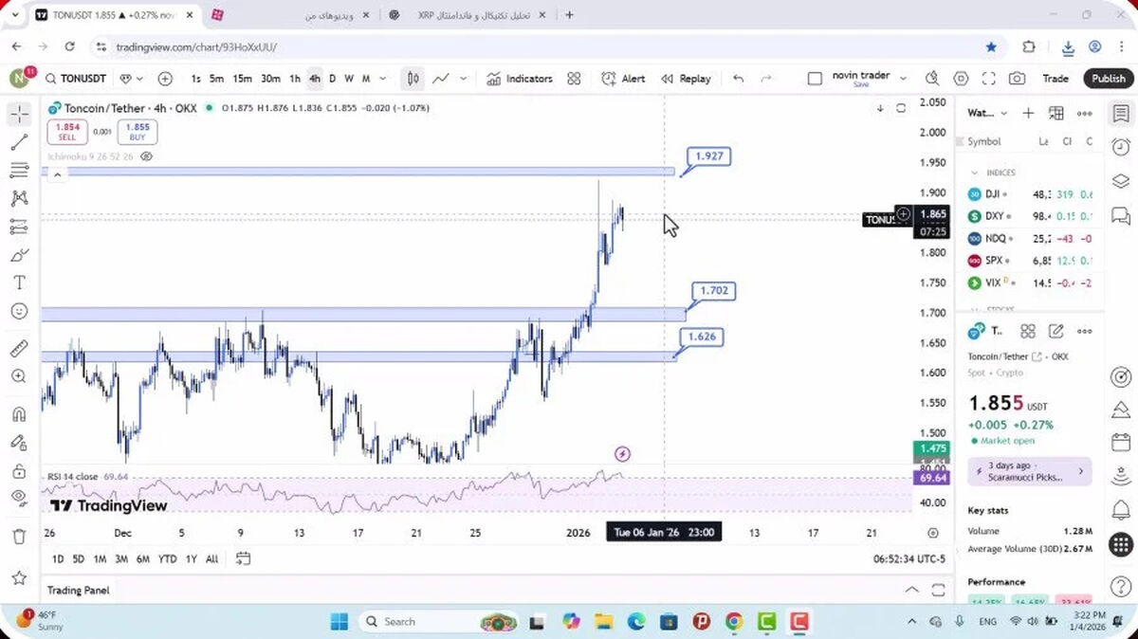Collapse the indicator legend chevron
The height and width of the screenshot is (639, 1138).
click(x=57, y=174)
